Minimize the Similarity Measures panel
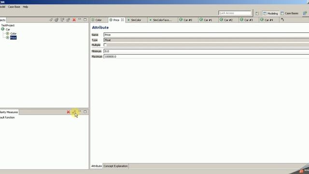Viewport: 309px width, 174px height. (x=80, y=112)
